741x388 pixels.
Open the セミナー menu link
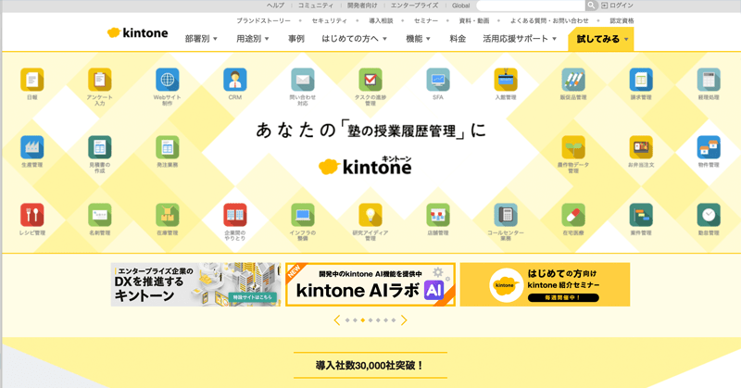pyautogui.click(x=426, y=20)
